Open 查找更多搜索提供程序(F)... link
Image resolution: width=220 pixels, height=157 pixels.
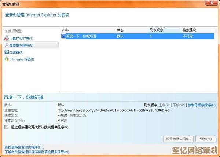[24, 147]
